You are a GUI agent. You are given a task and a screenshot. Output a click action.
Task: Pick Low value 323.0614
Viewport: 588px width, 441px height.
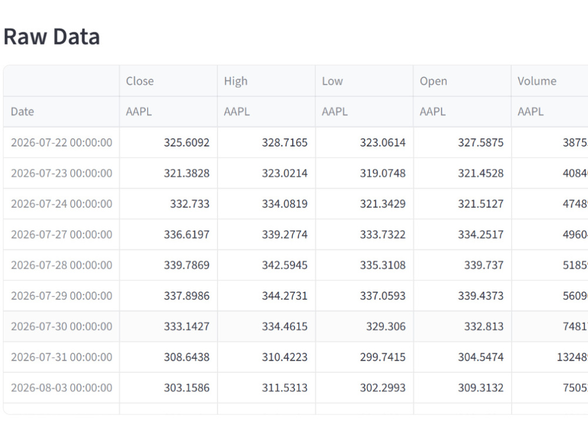point(365,142)
